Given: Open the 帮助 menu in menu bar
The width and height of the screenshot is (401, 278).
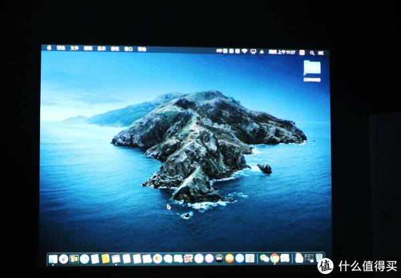Looking at the screenshot, I should pyautogui.click(x=142, y=49).
